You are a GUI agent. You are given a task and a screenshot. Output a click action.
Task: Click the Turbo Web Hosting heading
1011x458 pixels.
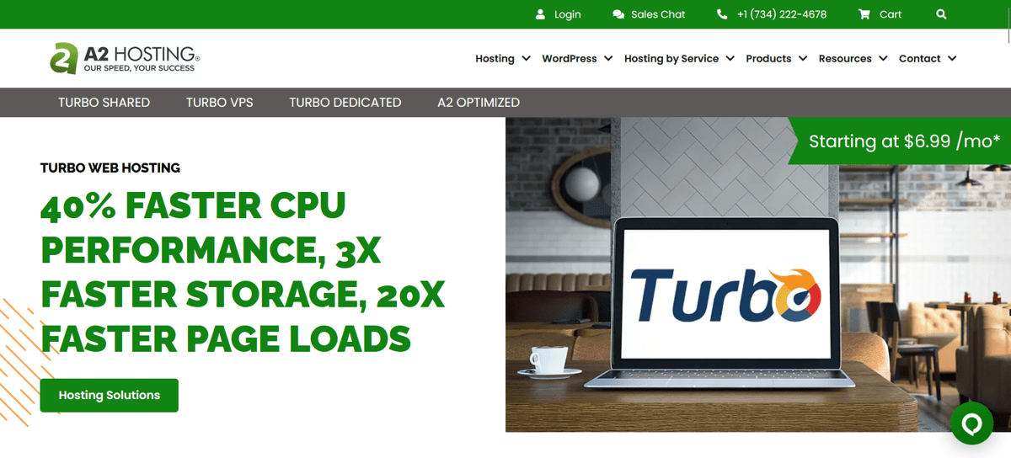tap(110, 168)
